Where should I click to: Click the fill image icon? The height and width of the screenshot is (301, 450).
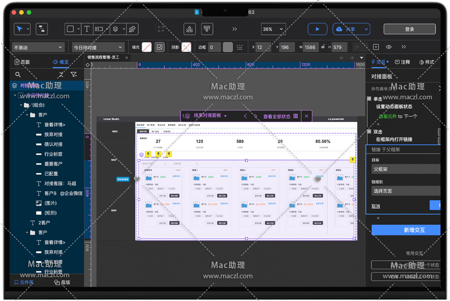pyautogui.click(x=160, y=47)
